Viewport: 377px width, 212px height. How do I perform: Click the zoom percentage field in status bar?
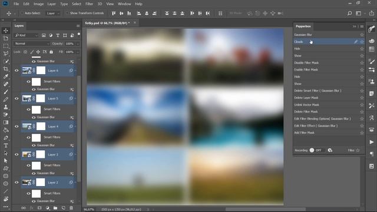click(89, 210)
